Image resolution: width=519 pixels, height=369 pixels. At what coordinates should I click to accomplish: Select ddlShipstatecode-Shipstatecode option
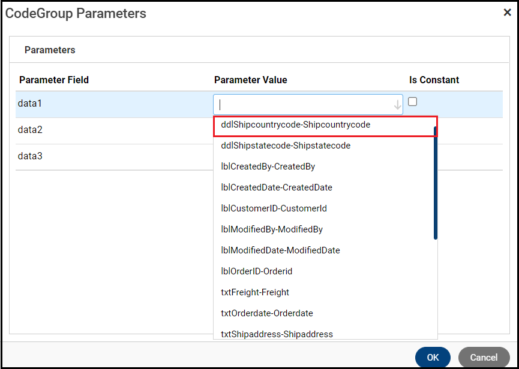pos(286,146)
